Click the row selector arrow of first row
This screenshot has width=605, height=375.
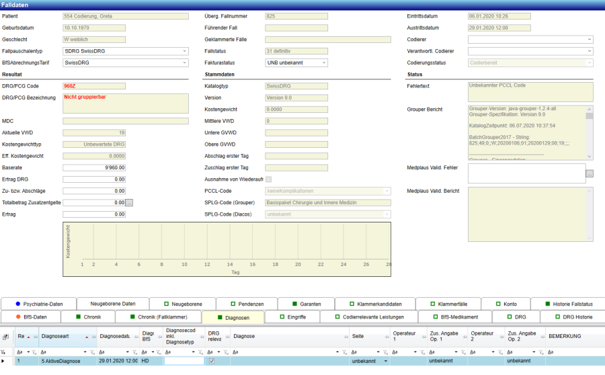3,361
